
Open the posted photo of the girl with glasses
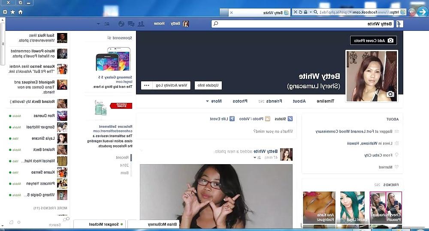coord(216,196)
